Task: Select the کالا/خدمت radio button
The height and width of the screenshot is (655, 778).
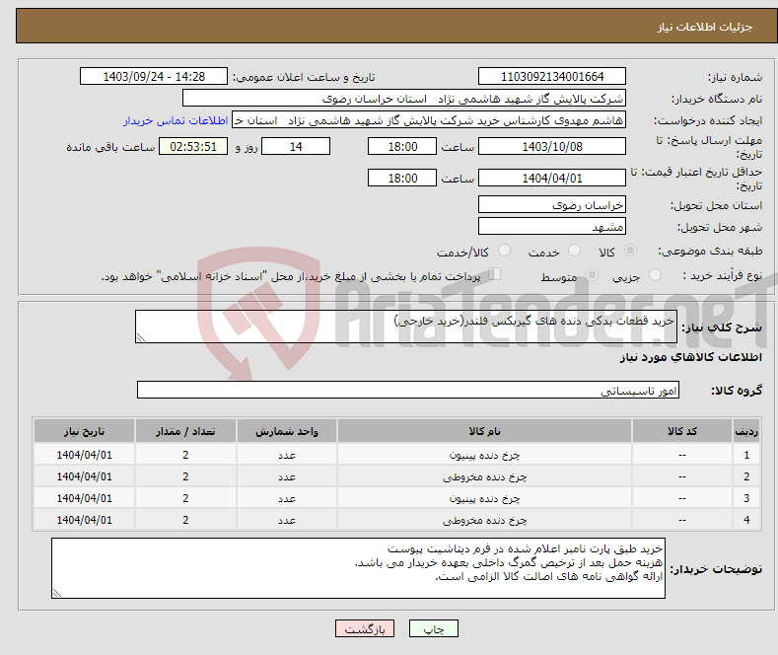Action: click(504, 251)
